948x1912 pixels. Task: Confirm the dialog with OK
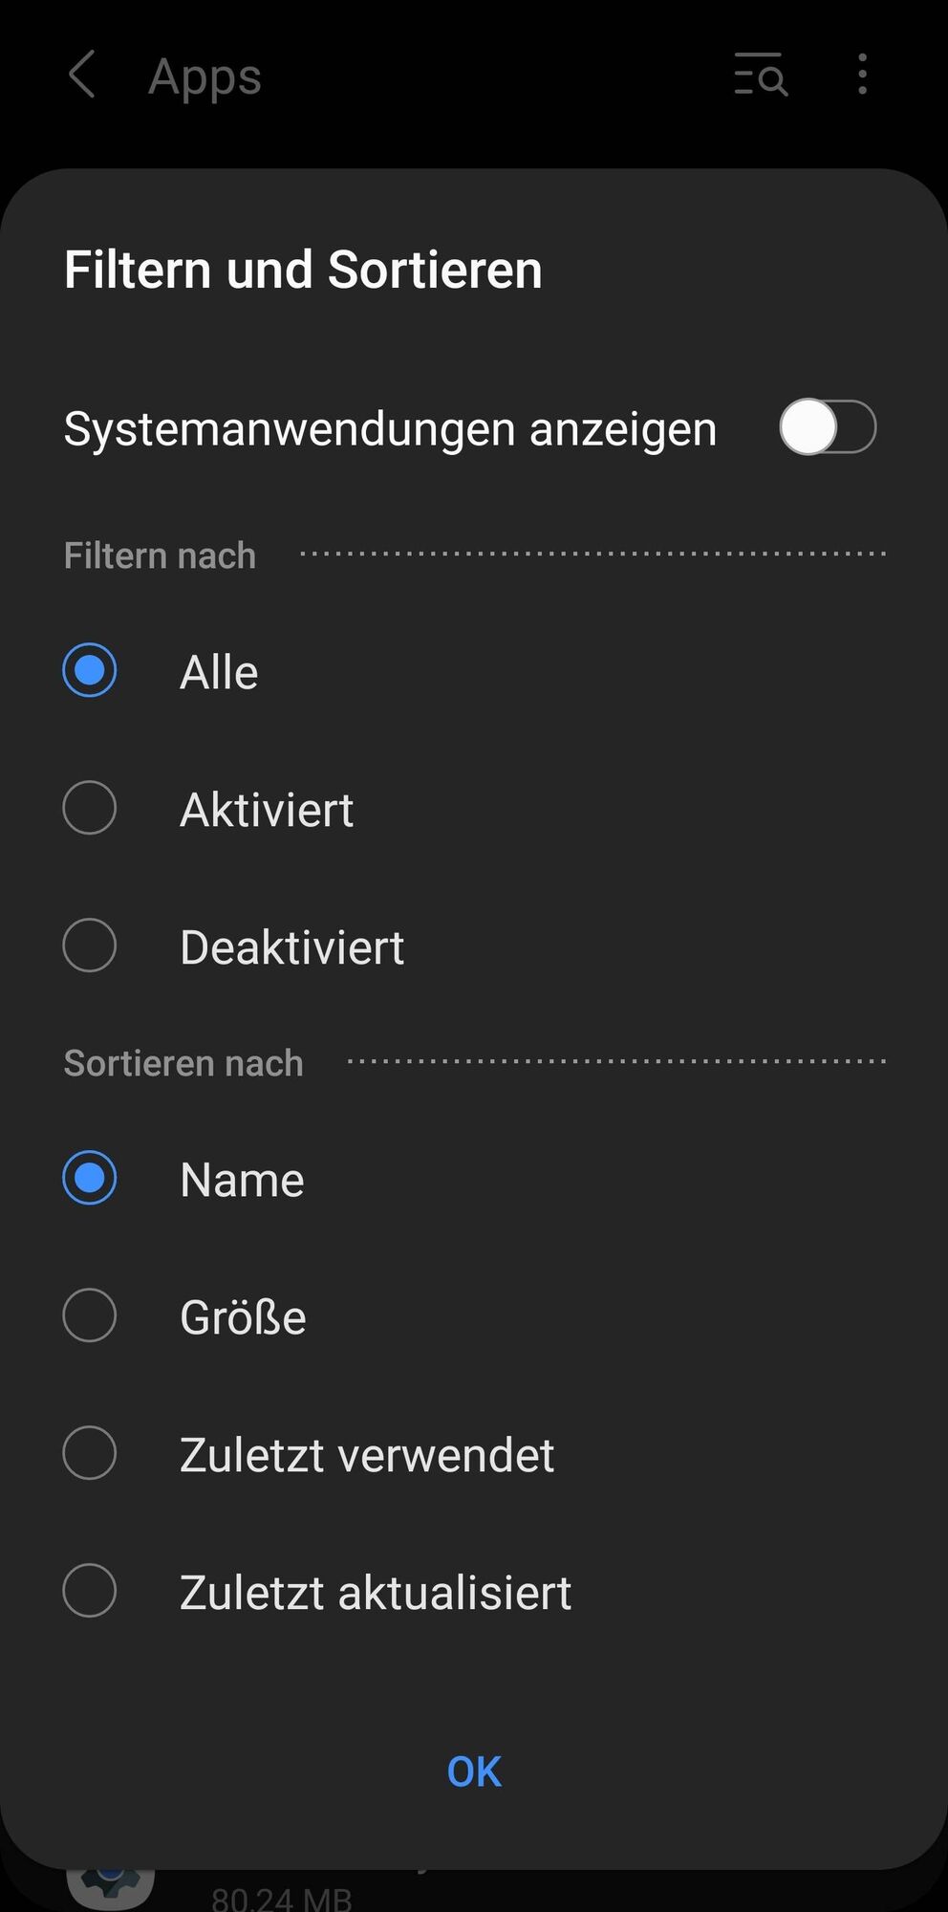(x=474, y=1771)
